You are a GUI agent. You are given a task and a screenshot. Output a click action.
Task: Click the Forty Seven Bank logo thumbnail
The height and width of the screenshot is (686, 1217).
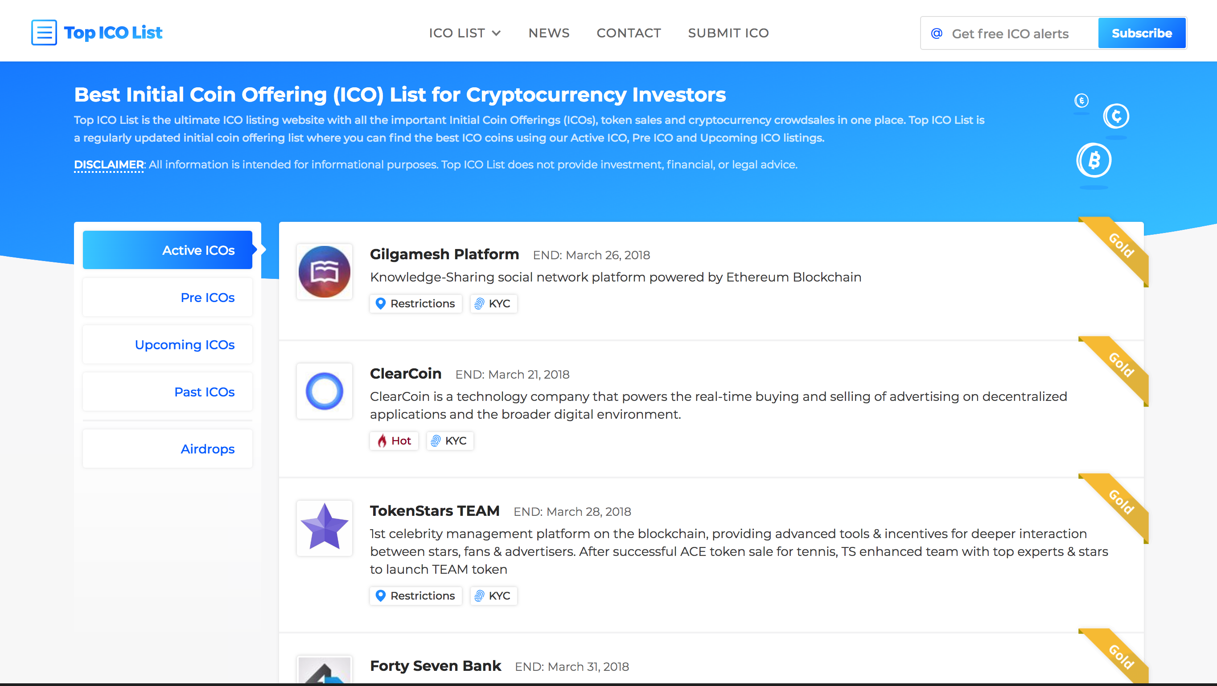pos(324,670)
